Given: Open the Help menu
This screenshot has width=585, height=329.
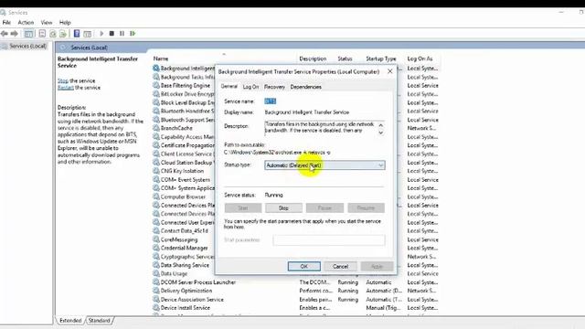Looking at the screenshot, I should tap(65, 22).
